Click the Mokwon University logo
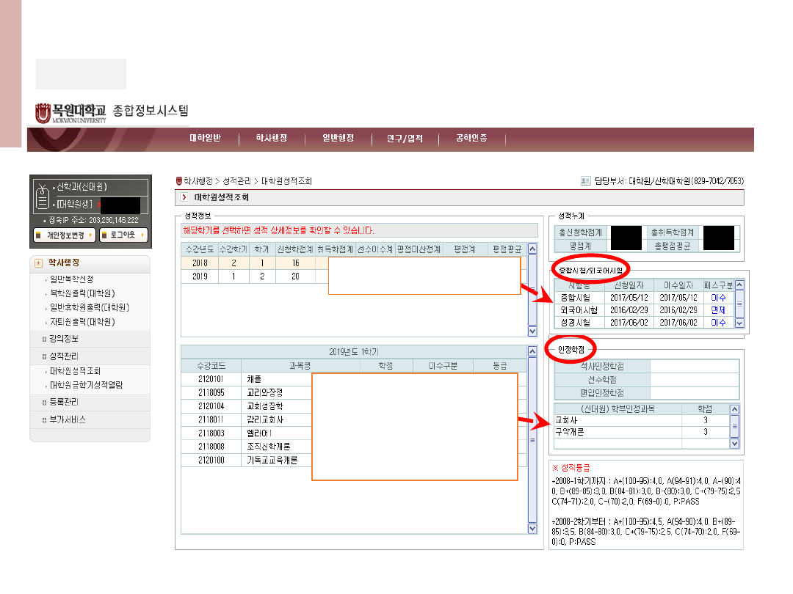The image size is (793, 594). (71, 114)
